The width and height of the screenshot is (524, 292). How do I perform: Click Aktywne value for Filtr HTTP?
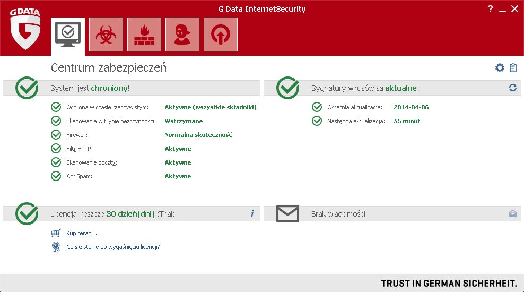tap(178, 149)
